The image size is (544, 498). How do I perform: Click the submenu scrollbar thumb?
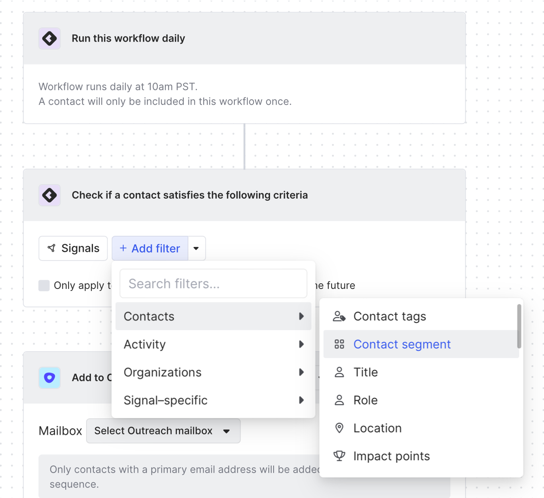pos(519,326)
